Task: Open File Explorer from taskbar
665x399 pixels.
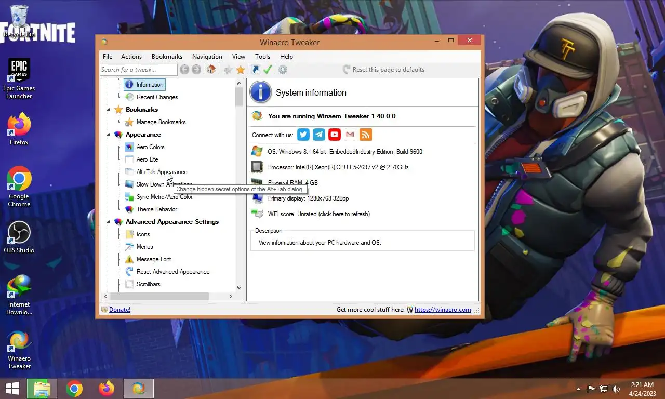Action: (x=42, y=388)
